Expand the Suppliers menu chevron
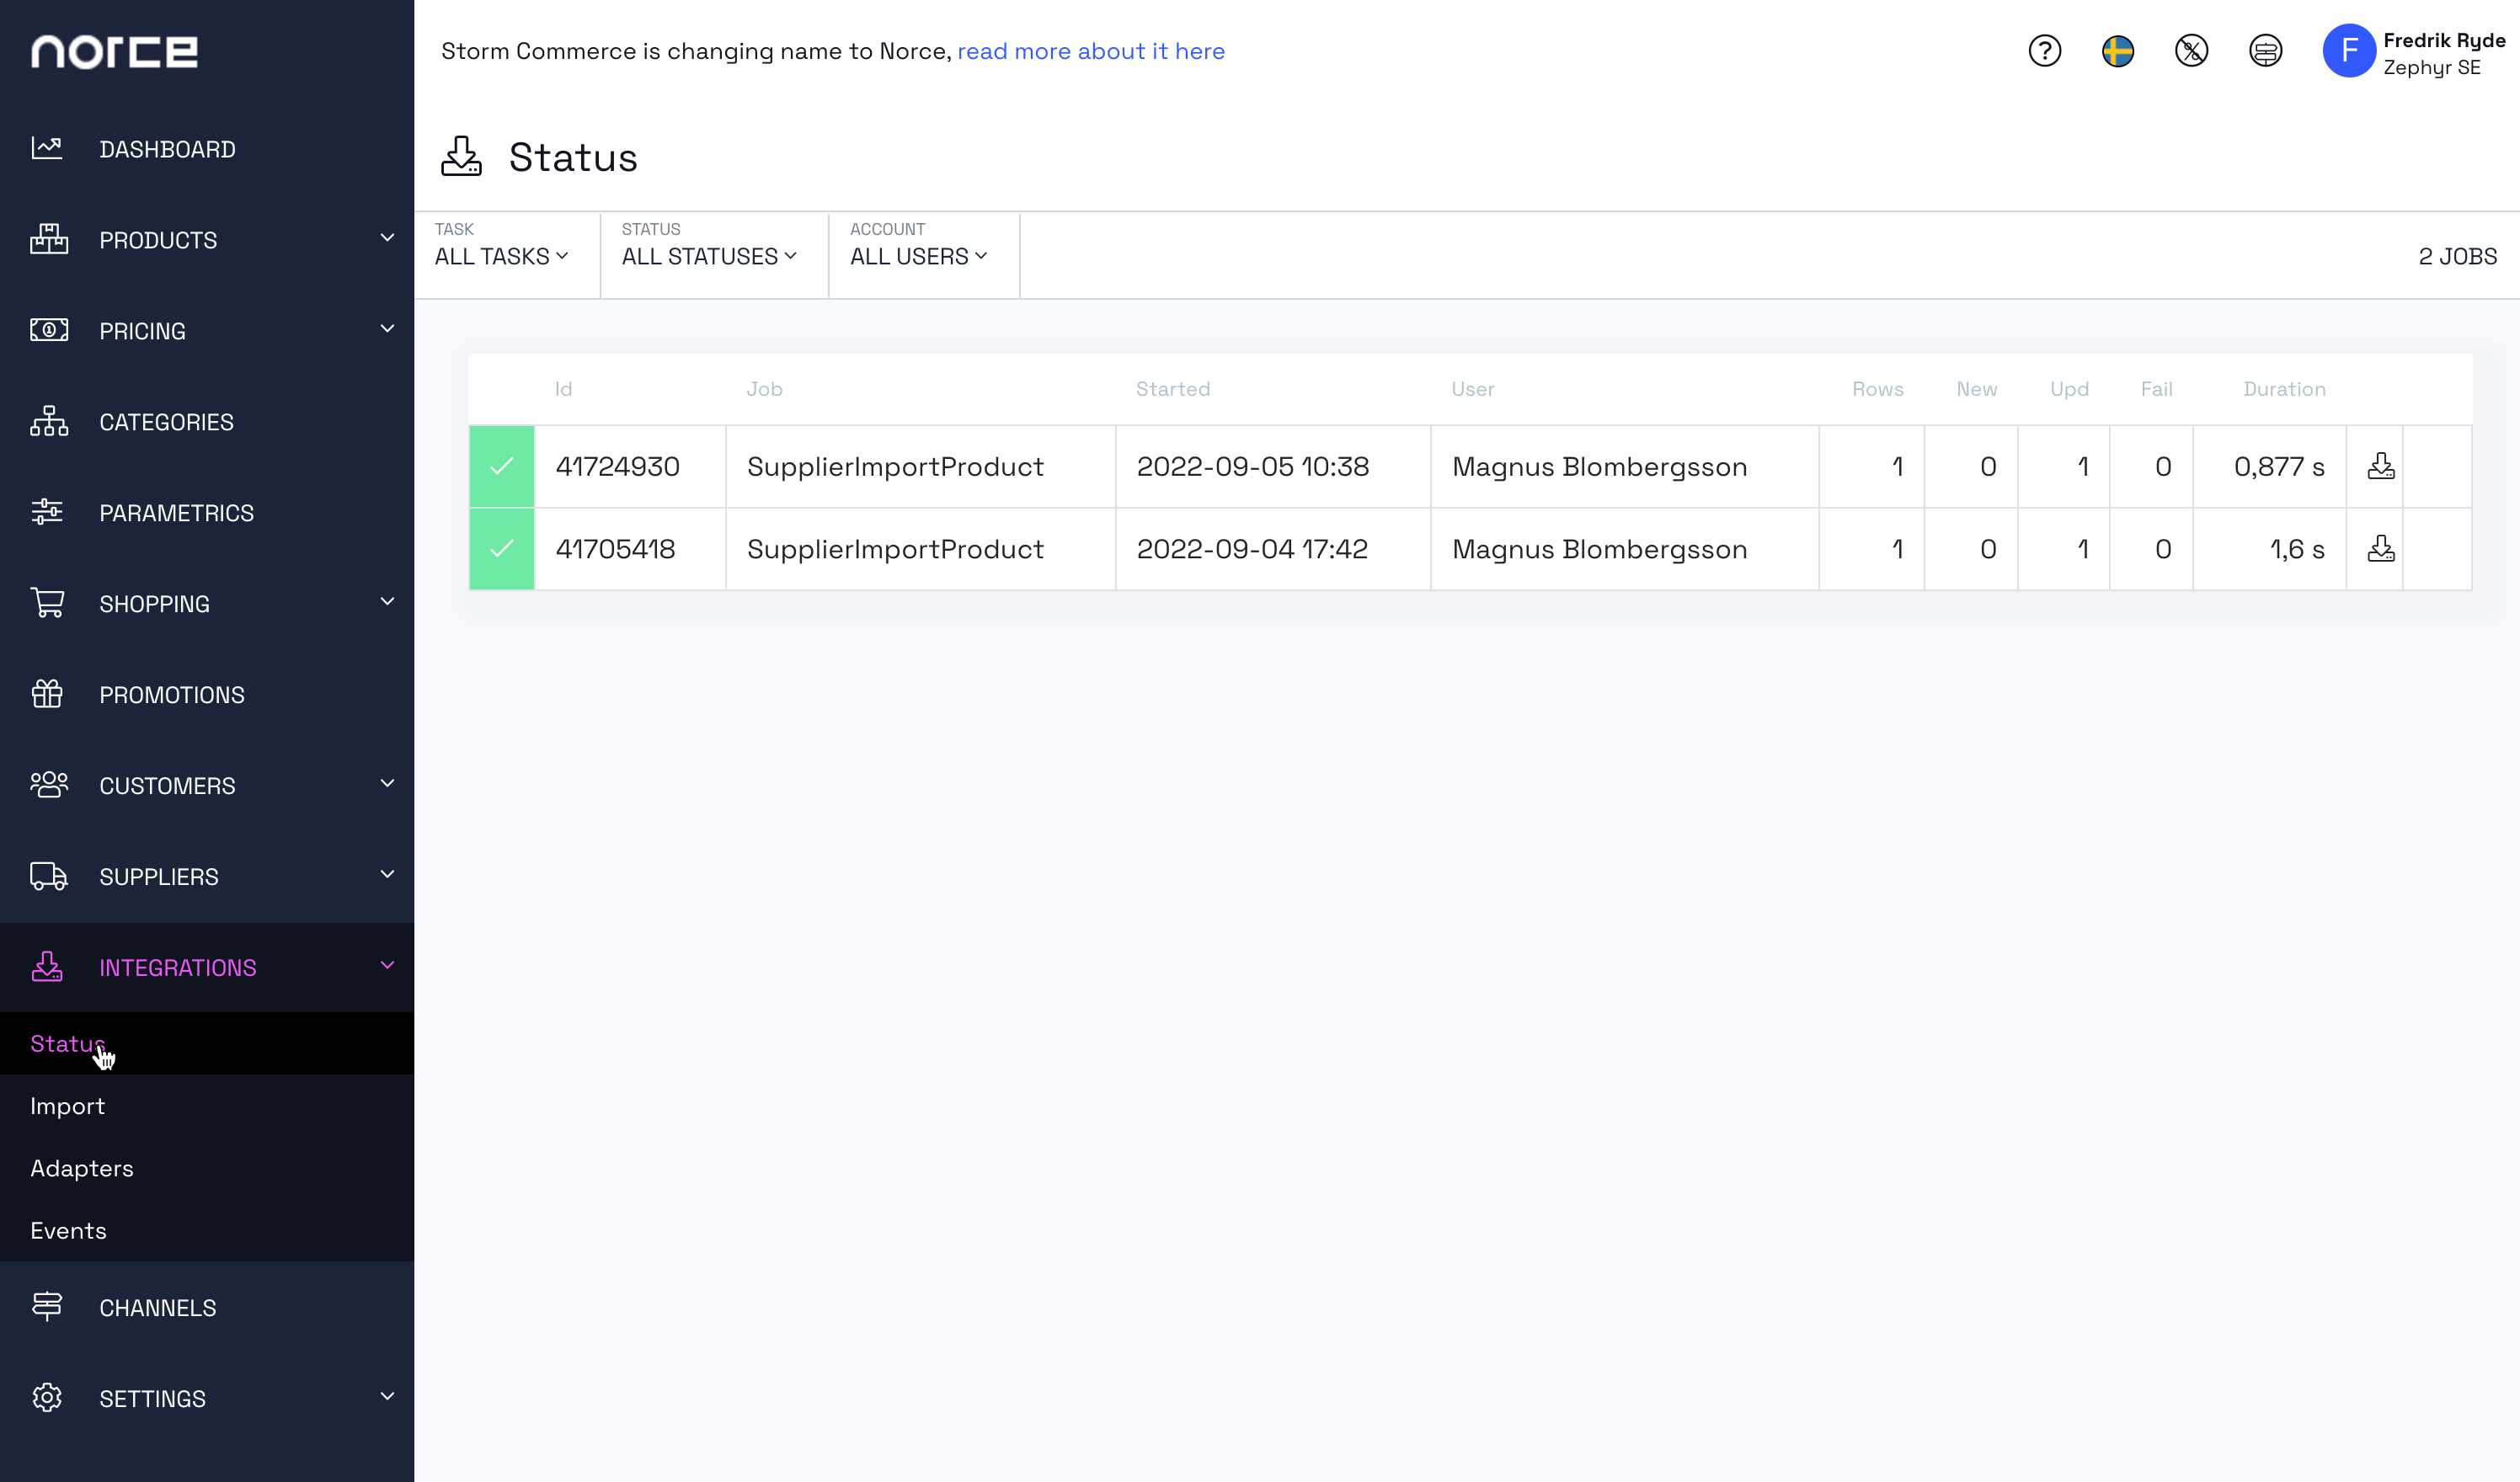The height and width of the screenshot is (1482, 2520). [387, 875]
